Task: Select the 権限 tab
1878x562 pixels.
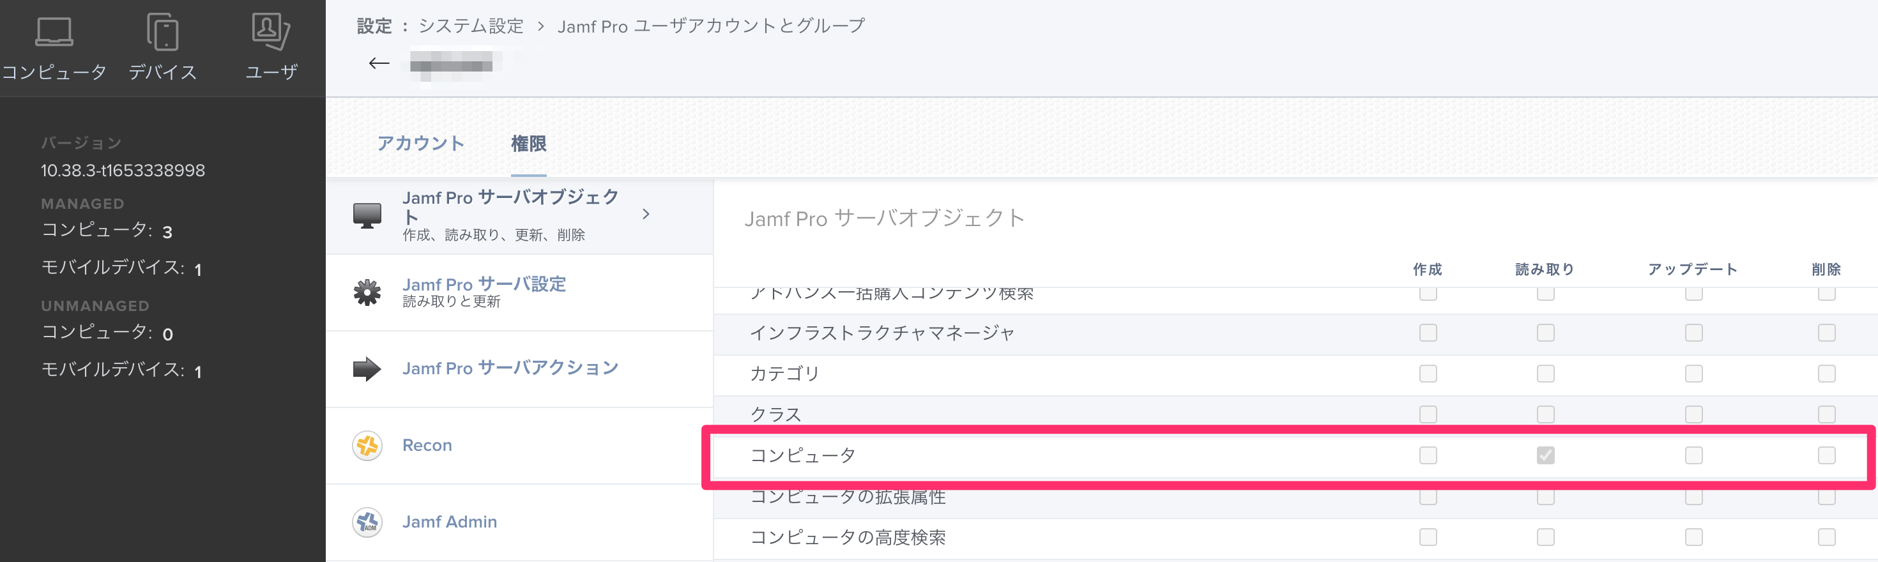Action: pyautogui.click(x=530, y=144)
